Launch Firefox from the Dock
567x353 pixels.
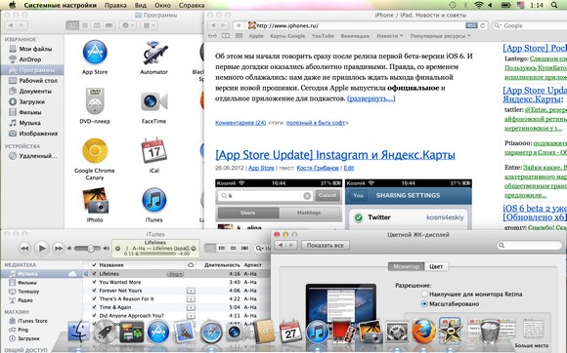click(424, 332)
